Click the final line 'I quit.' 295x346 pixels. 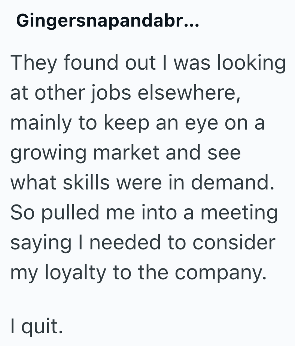coord(36,326)
